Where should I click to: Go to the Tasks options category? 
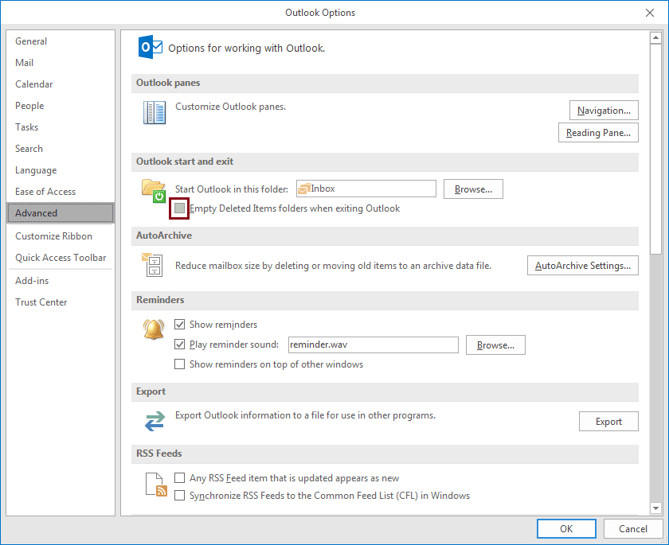click(61, 127)
